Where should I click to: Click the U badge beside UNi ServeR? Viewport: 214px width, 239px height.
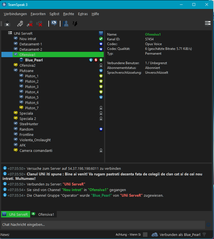(x=101, y=33)
